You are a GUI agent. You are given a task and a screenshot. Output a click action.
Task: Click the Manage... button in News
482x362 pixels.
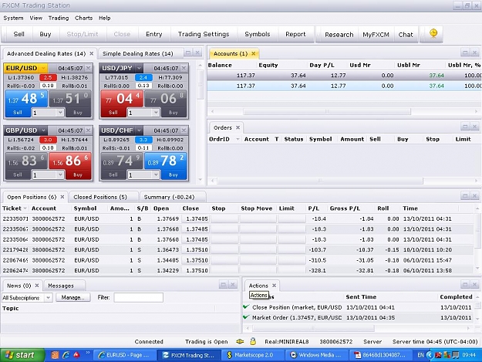(x=72, y=297)
